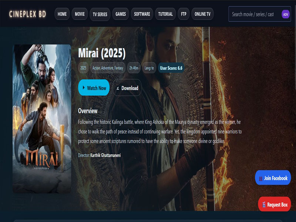The width and height of the screenshot is (296, 222).
Task: Open director Karthik Ghattamaneni's link
Action: (x=105, y=155)
